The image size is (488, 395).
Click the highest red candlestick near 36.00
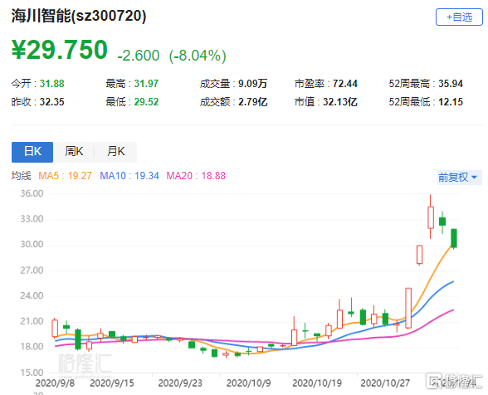[x=431, y=217]
